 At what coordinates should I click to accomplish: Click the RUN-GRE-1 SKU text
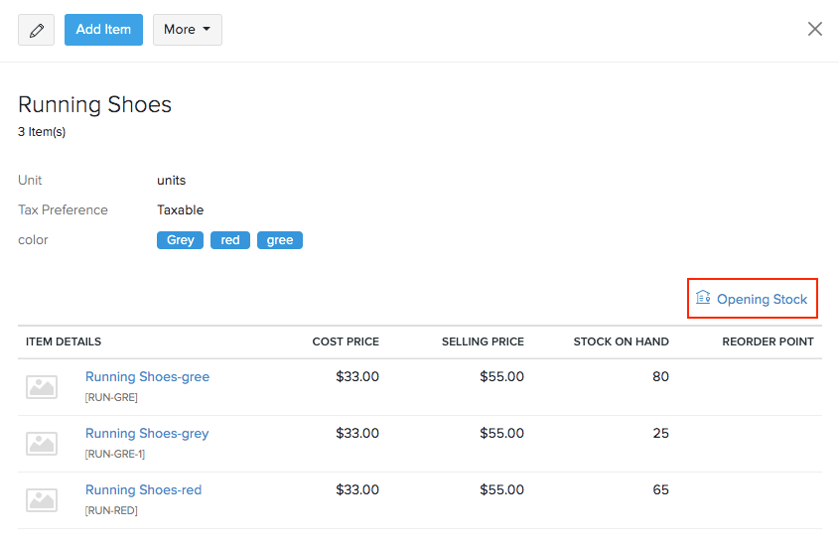(x=115, y=455)
